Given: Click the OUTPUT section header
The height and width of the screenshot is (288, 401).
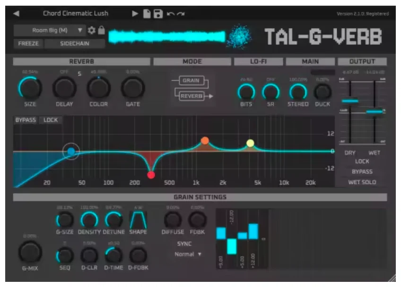Looking at the screenshot, I should coord(362,61).
